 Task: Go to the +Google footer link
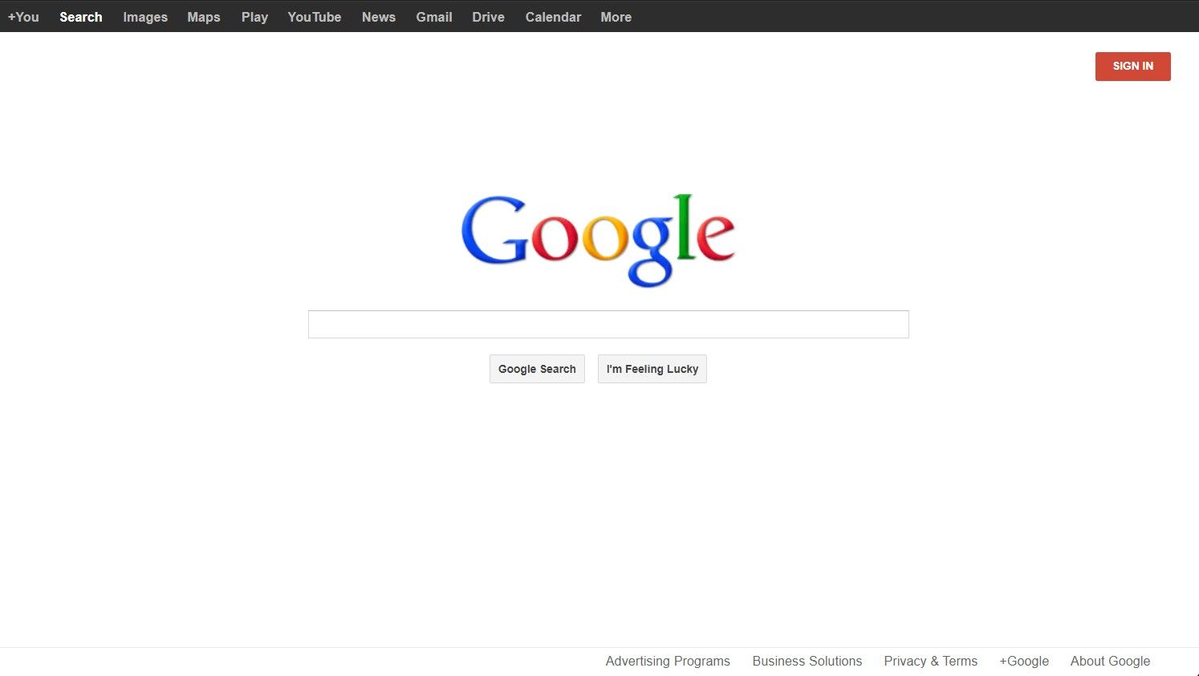tap(1024, 661)
